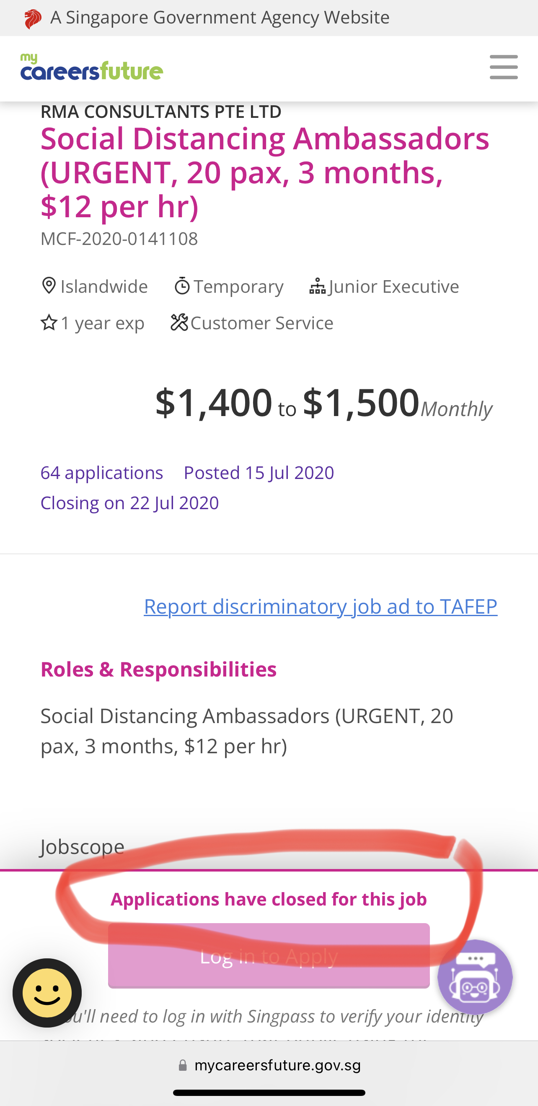The height and width of the screenshot is (1106, 538).
Task: Tap the 64 applications text
Action: 102,473
